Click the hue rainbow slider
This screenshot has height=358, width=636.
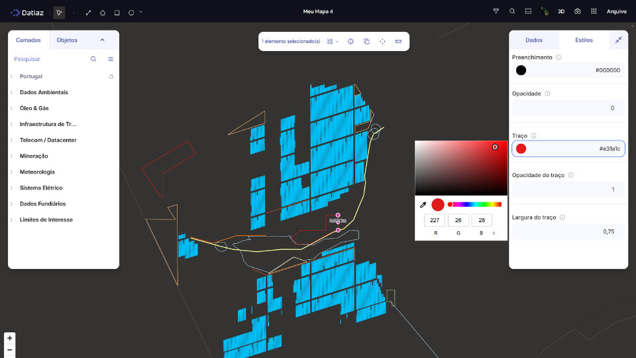point(475,204)
